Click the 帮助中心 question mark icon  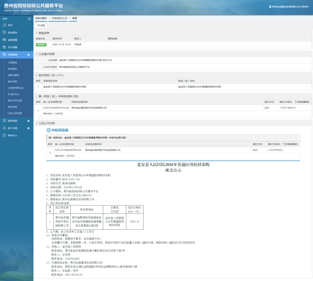point(4,135)
